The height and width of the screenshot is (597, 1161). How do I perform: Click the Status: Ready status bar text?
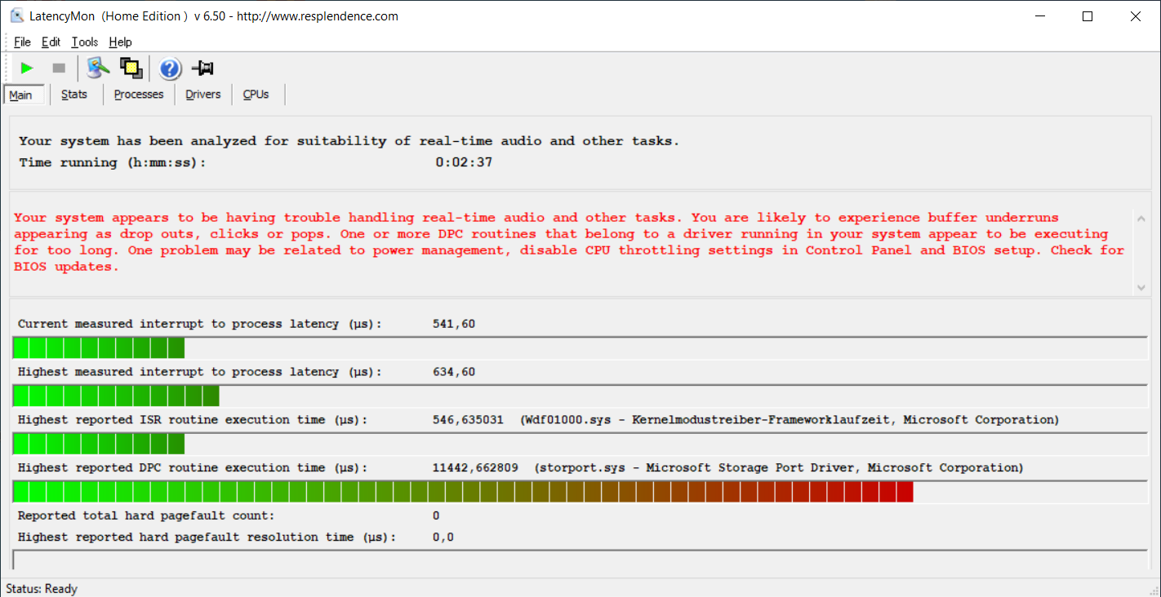[x=42, y=589]
